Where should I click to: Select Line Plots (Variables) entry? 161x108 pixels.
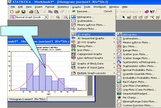point(137,86)
